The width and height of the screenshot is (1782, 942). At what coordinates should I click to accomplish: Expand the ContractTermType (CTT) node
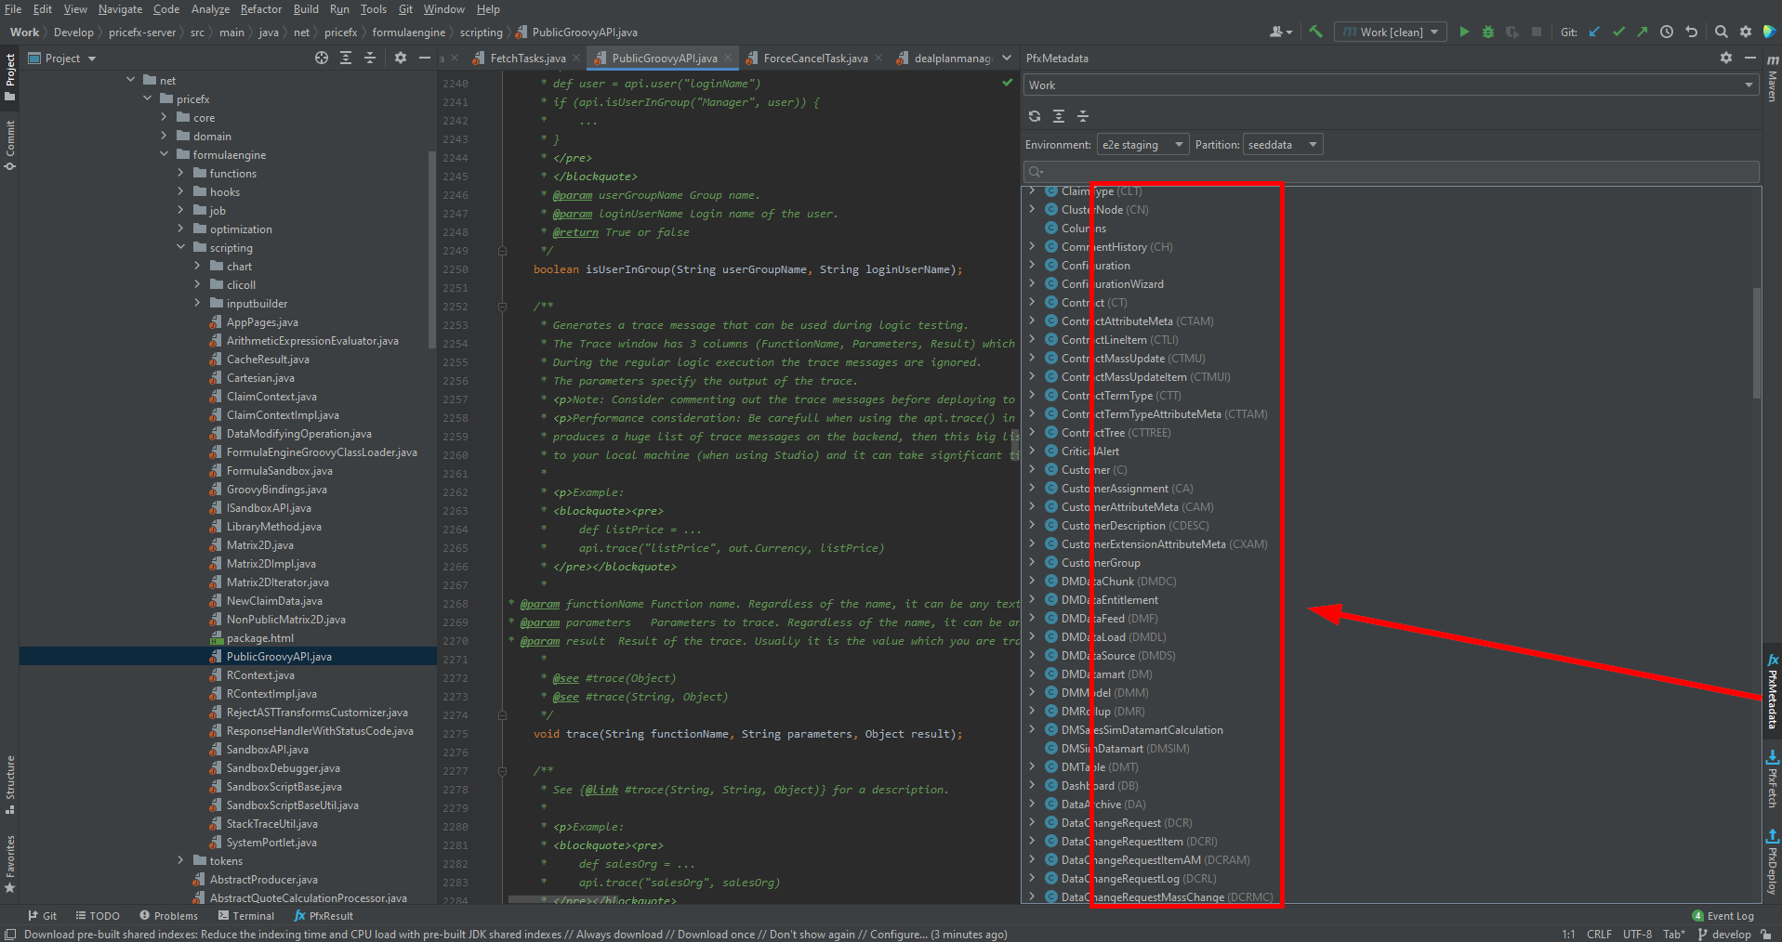tap(1032, 395)
